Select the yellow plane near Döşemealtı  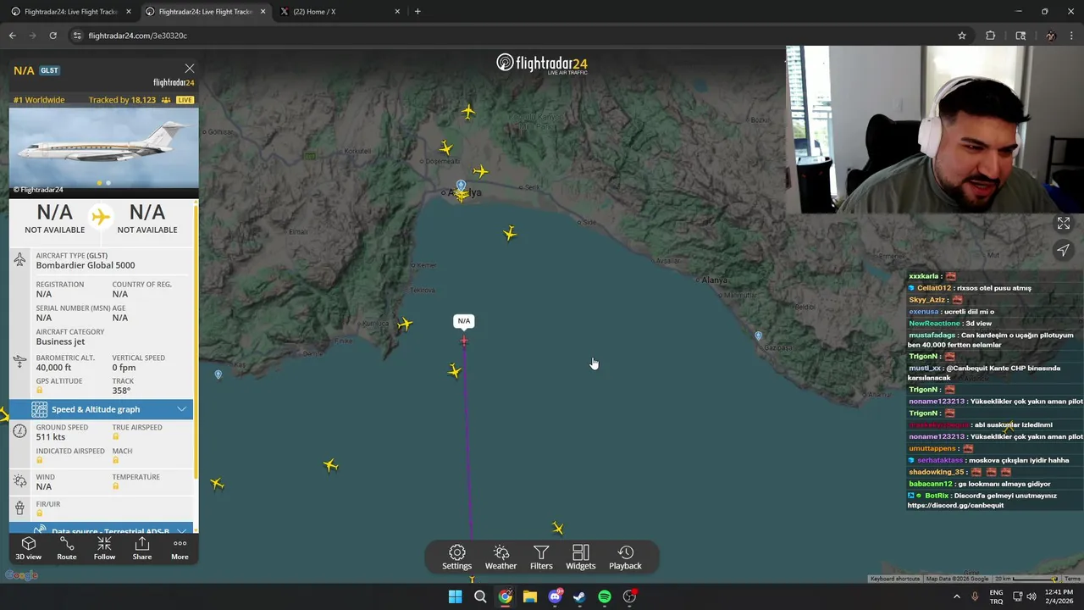446,147
